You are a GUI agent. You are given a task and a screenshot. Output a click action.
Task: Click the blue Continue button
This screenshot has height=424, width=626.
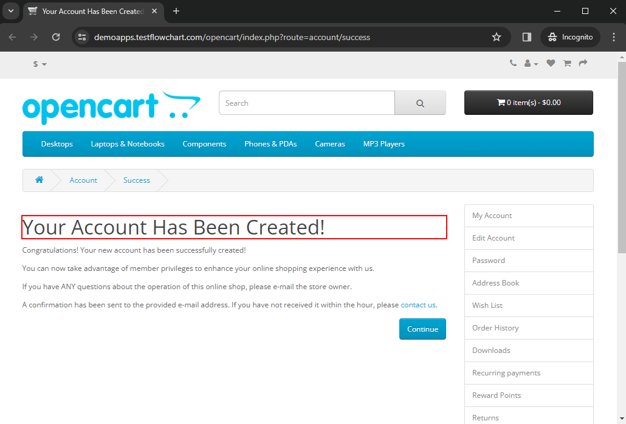422,329
